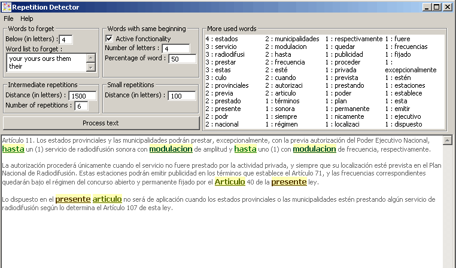The image size is (456, 268).
Task: Click highlighted 'presente' before 'ley'
Action: pyautogui.click(x=289, y=182)
